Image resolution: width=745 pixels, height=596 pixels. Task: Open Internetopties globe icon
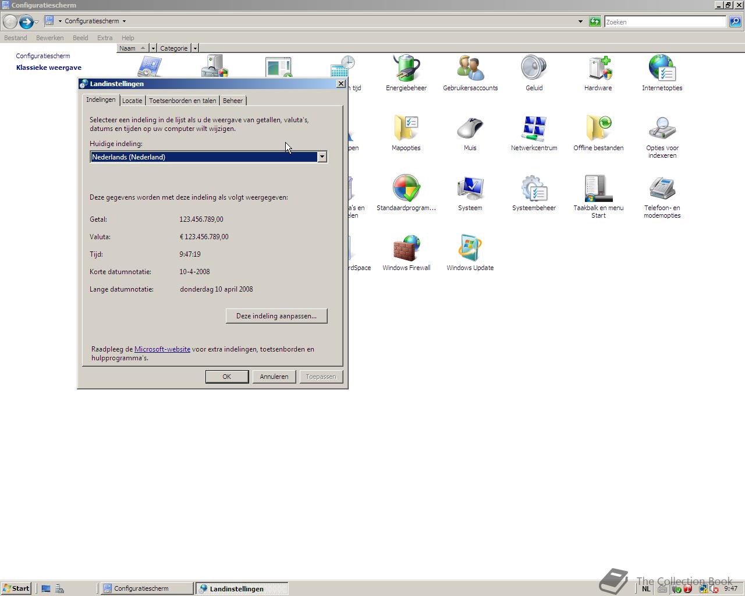pos(662,68)
